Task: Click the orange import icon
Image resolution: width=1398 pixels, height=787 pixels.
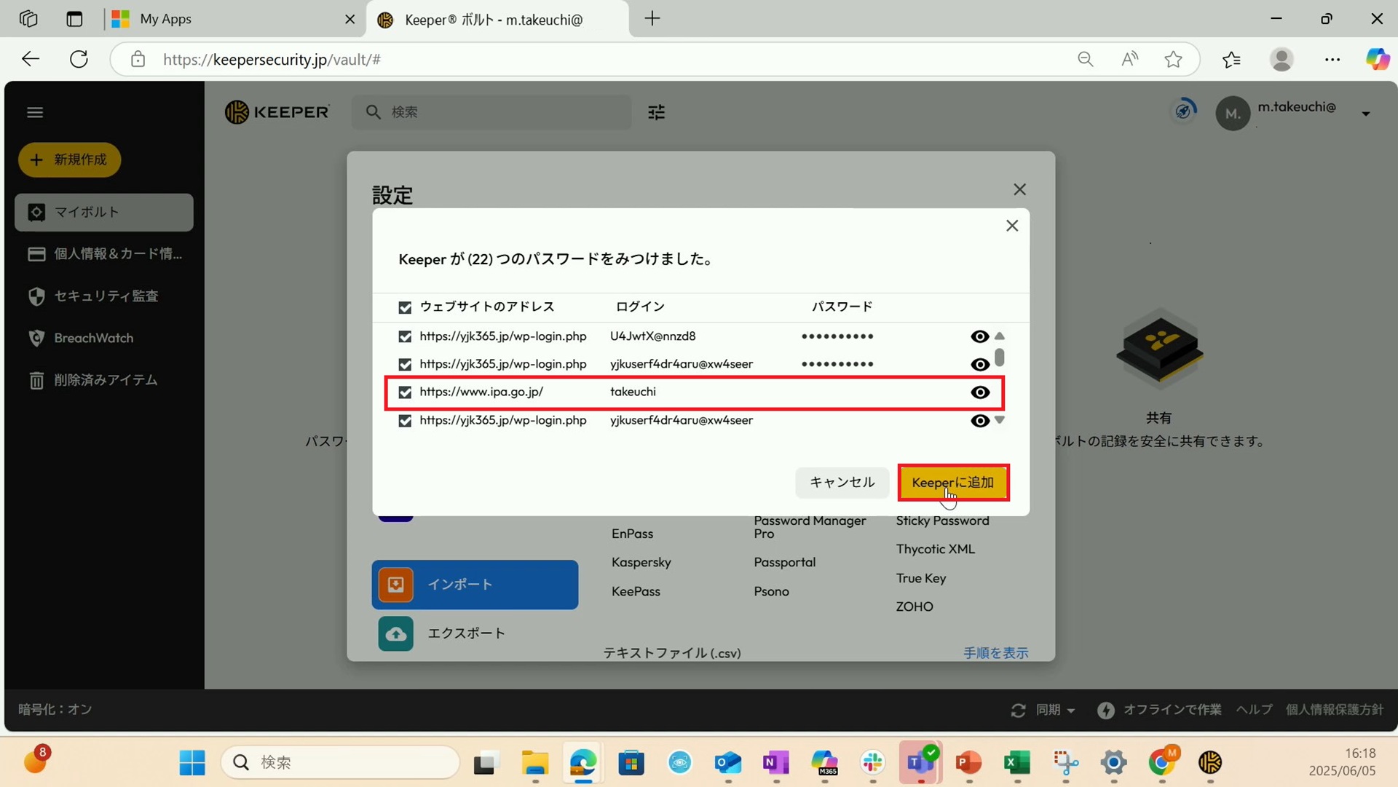Action: click(395, 585)
